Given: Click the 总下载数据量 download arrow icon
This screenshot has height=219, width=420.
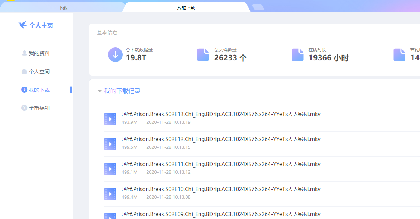Looking at the screenshot, I should click(x=115, y=54).
